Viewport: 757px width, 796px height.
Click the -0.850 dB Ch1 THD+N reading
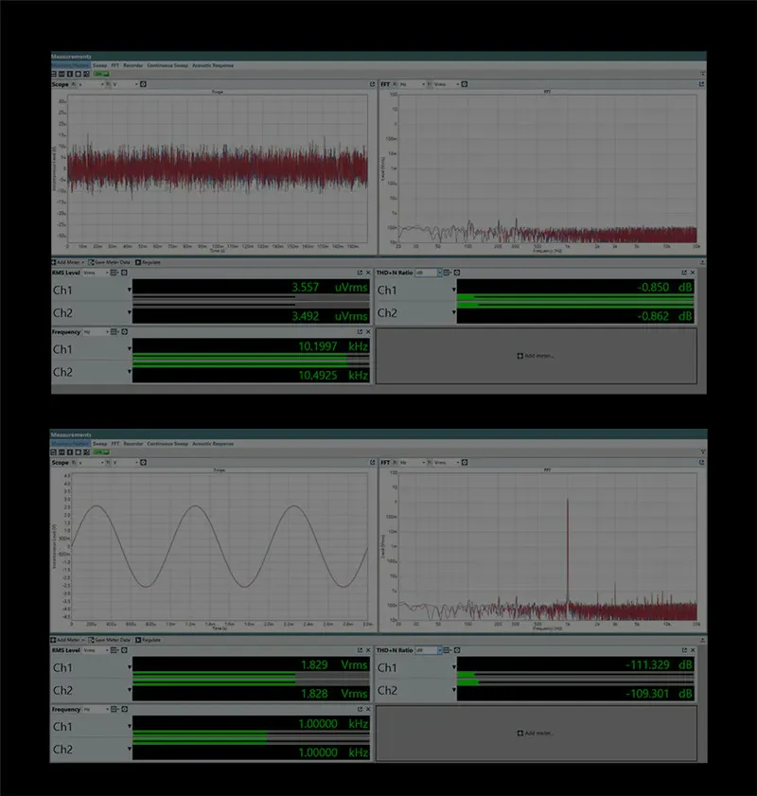click(664, 288)
